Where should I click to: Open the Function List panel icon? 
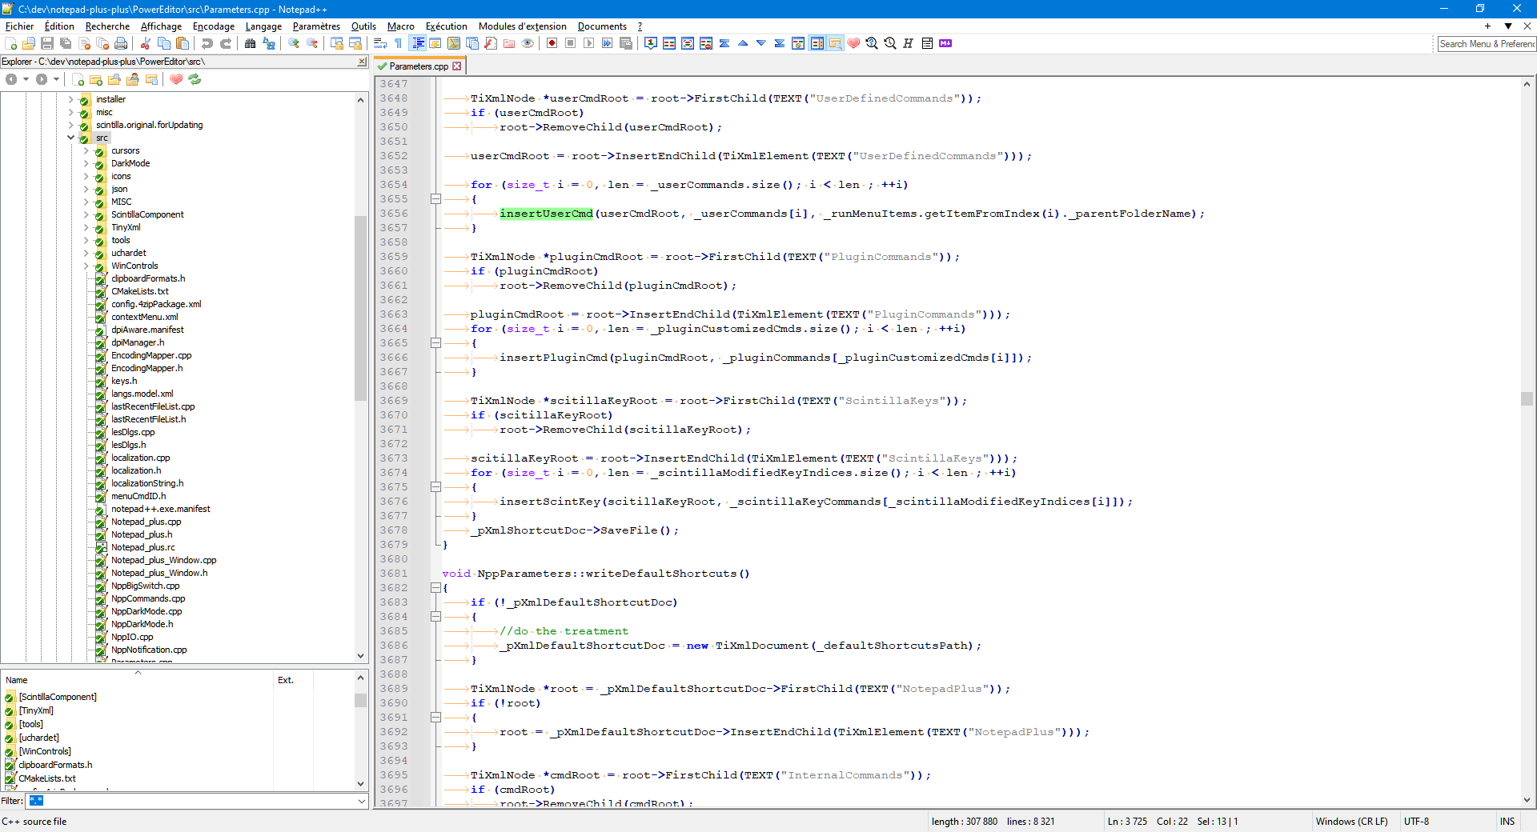pyautogui.click(x=491, y=43)
